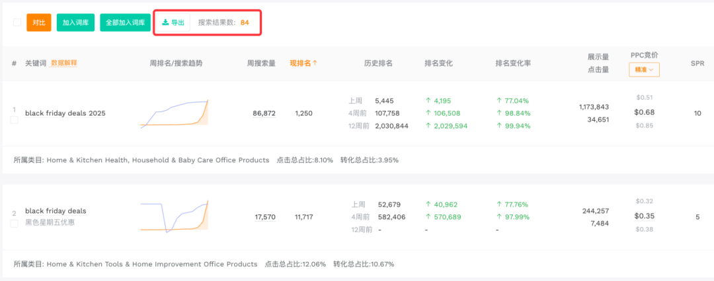Screen dimensions: 714x281
Task: Toggle the select-all checkbox beside 对比
Action: point(17,22)
